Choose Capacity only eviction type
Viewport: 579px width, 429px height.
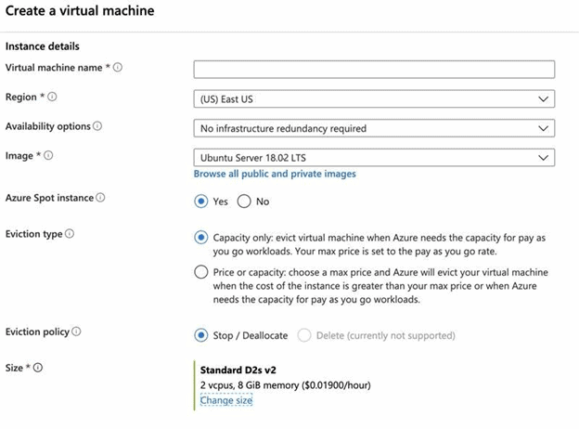(200, 237)
